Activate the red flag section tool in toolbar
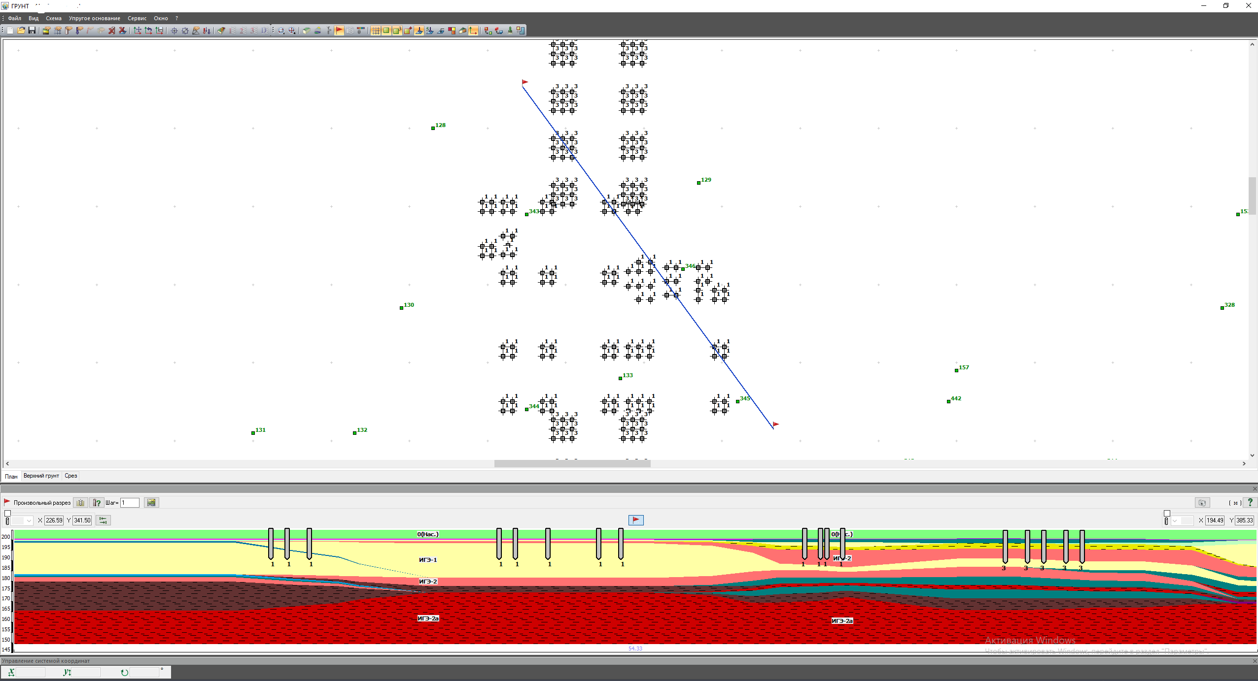 [x=339, y=31]
